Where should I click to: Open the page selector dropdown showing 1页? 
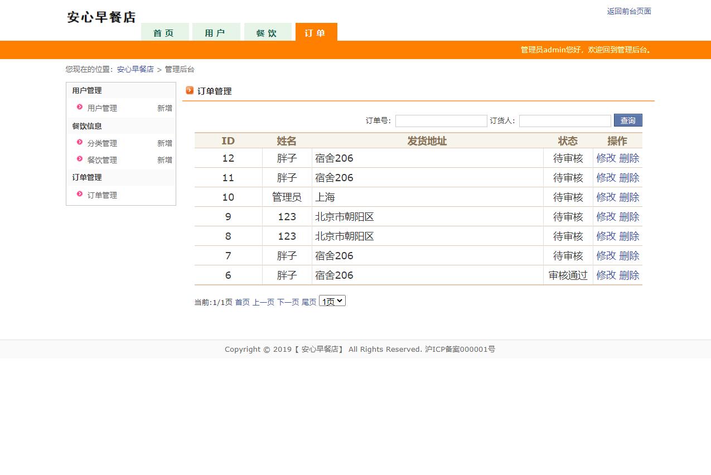pyautogui.click(x=332, y=300)
